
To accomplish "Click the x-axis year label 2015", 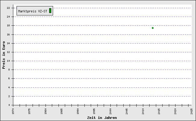I will point(159,111).
